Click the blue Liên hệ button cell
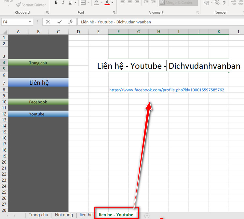244x219 pixels. click(x=38, y=83)
